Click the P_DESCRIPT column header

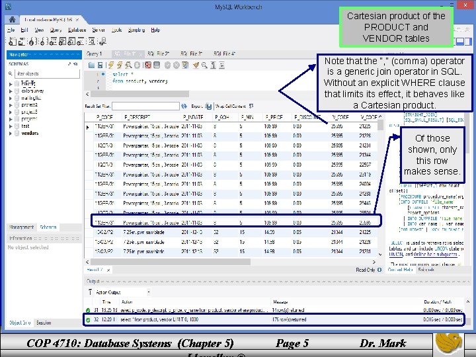point(137,117)
